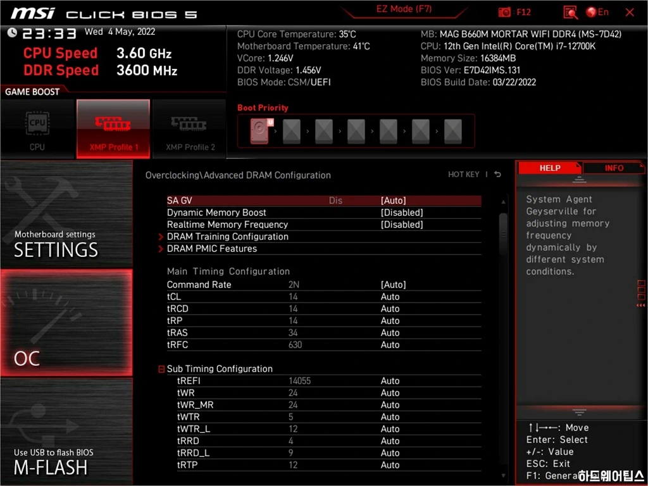
Task: Open the M-FLASH BIOS flashing section
Action: 66,432
